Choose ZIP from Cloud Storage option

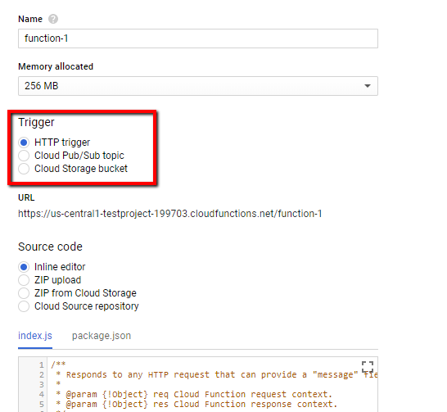[x=24, y=293]
